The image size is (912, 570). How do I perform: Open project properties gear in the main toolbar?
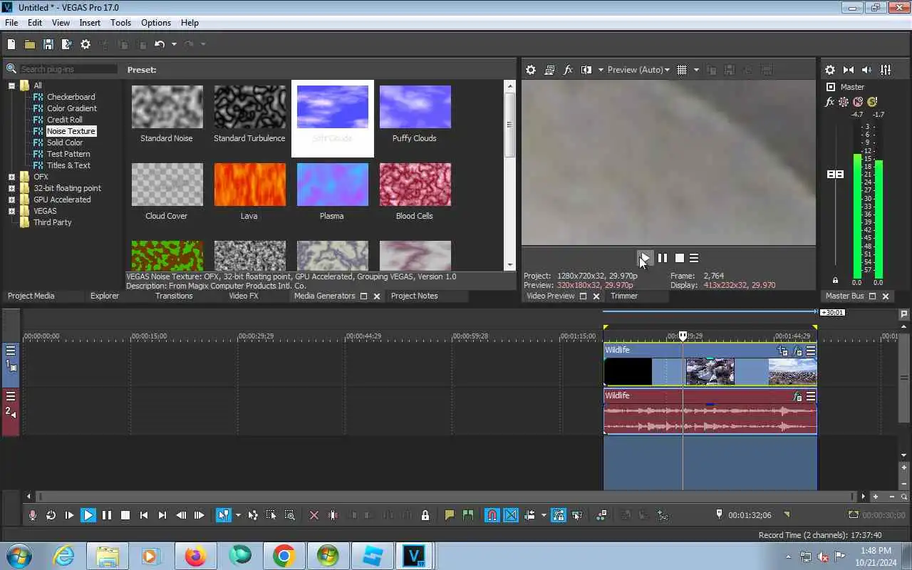(85, 44)
